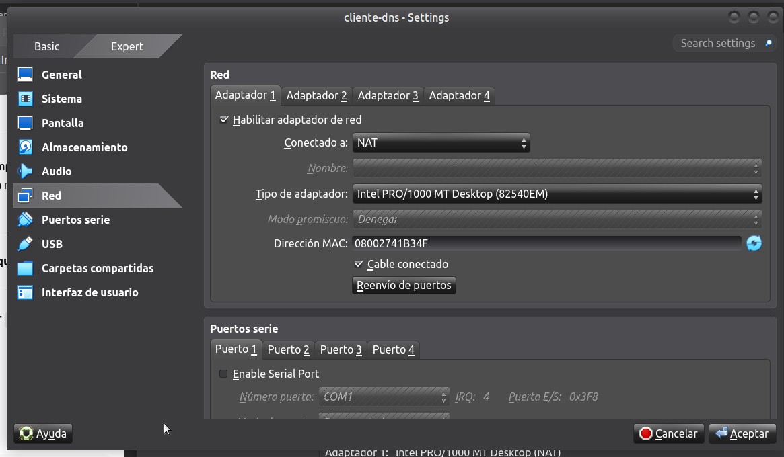
Task: Open the Conectado a NAT dropdown
Action: (x=441, y=142)
